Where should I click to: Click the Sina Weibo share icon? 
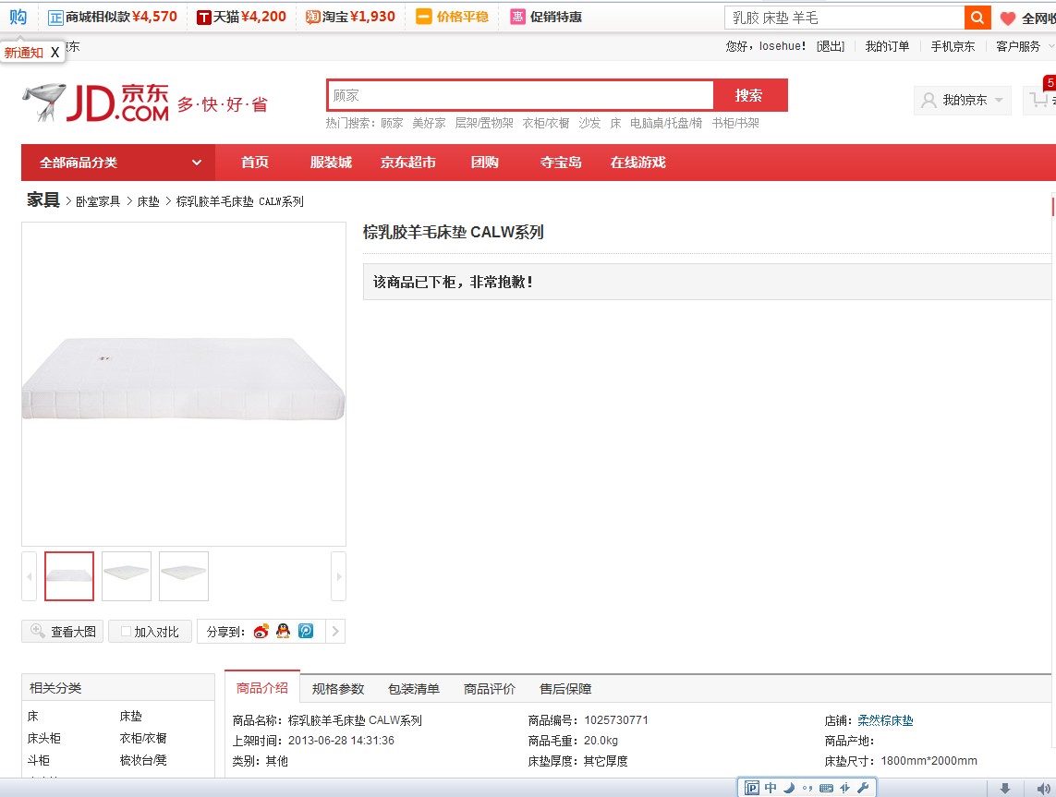(261, 631)
